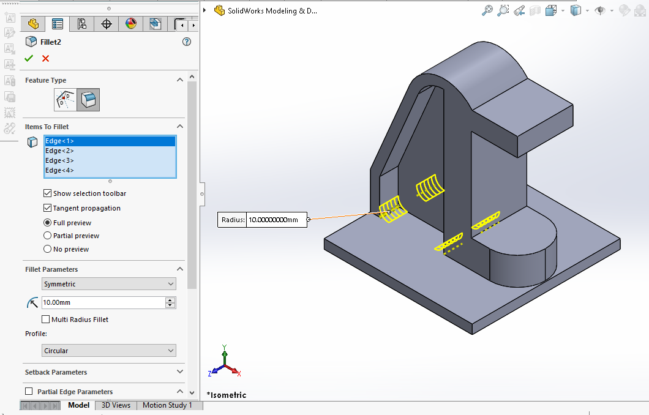Enable Multi Radius Fillet checkbox
This screenshot has width=649, height=415.
tap(46, 320)
